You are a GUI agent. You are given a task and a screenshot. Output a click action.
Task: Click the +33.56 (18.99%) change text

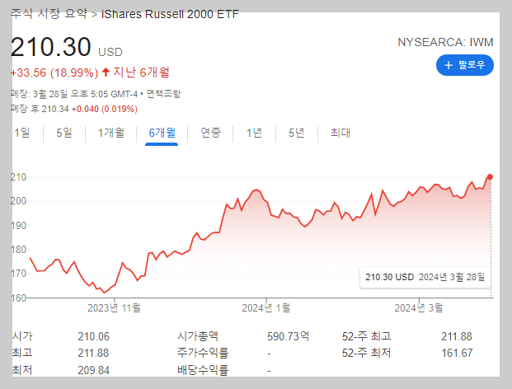[x=54, y=73]
